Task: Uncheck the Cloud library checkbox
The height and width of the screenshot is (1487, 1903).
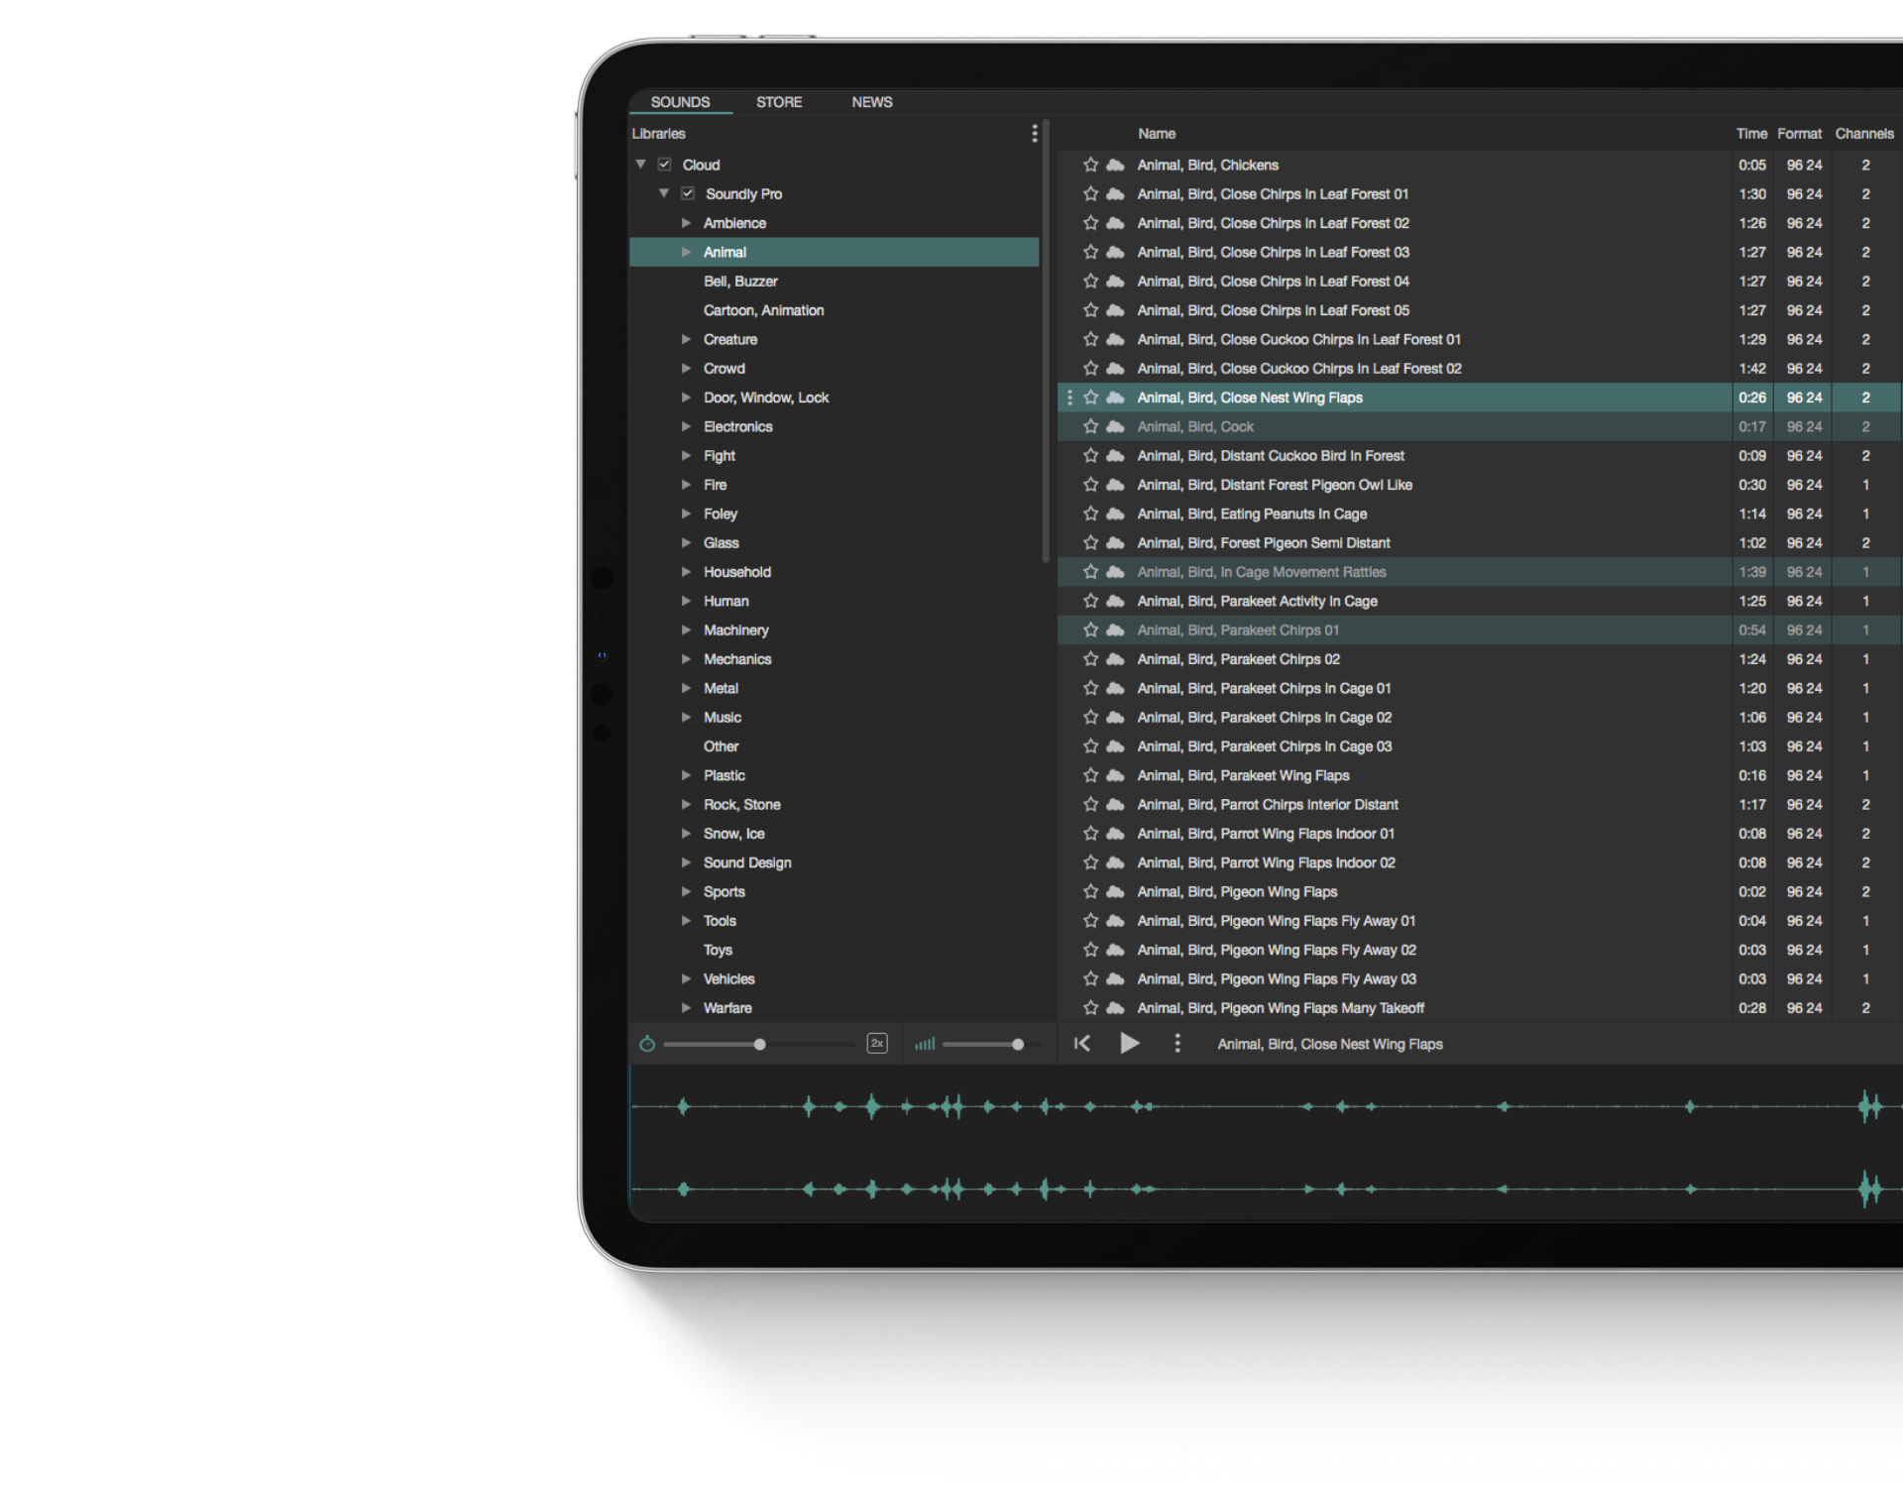Action: click(x=664, y=165)
